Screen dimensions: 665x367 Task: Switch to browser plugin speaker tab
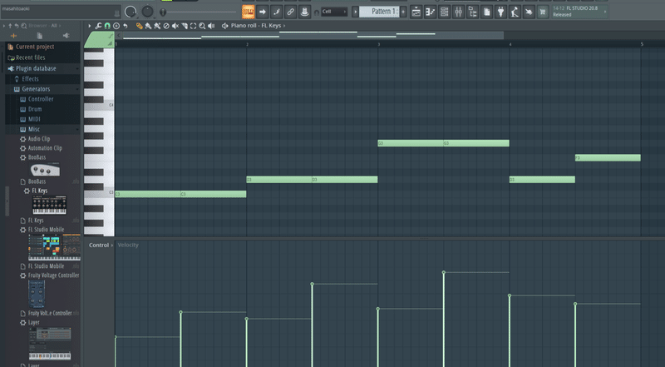click(66, 36)
